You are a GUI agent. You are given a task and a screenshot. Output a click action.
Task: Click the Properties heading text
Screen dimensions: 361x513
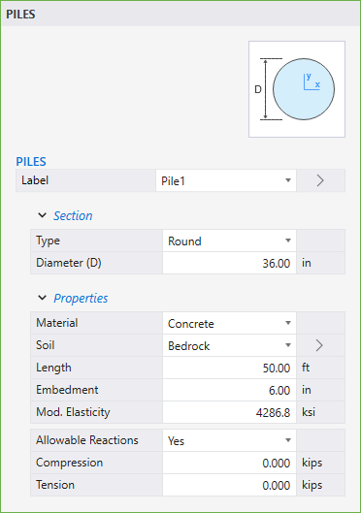tap(81, 299)
